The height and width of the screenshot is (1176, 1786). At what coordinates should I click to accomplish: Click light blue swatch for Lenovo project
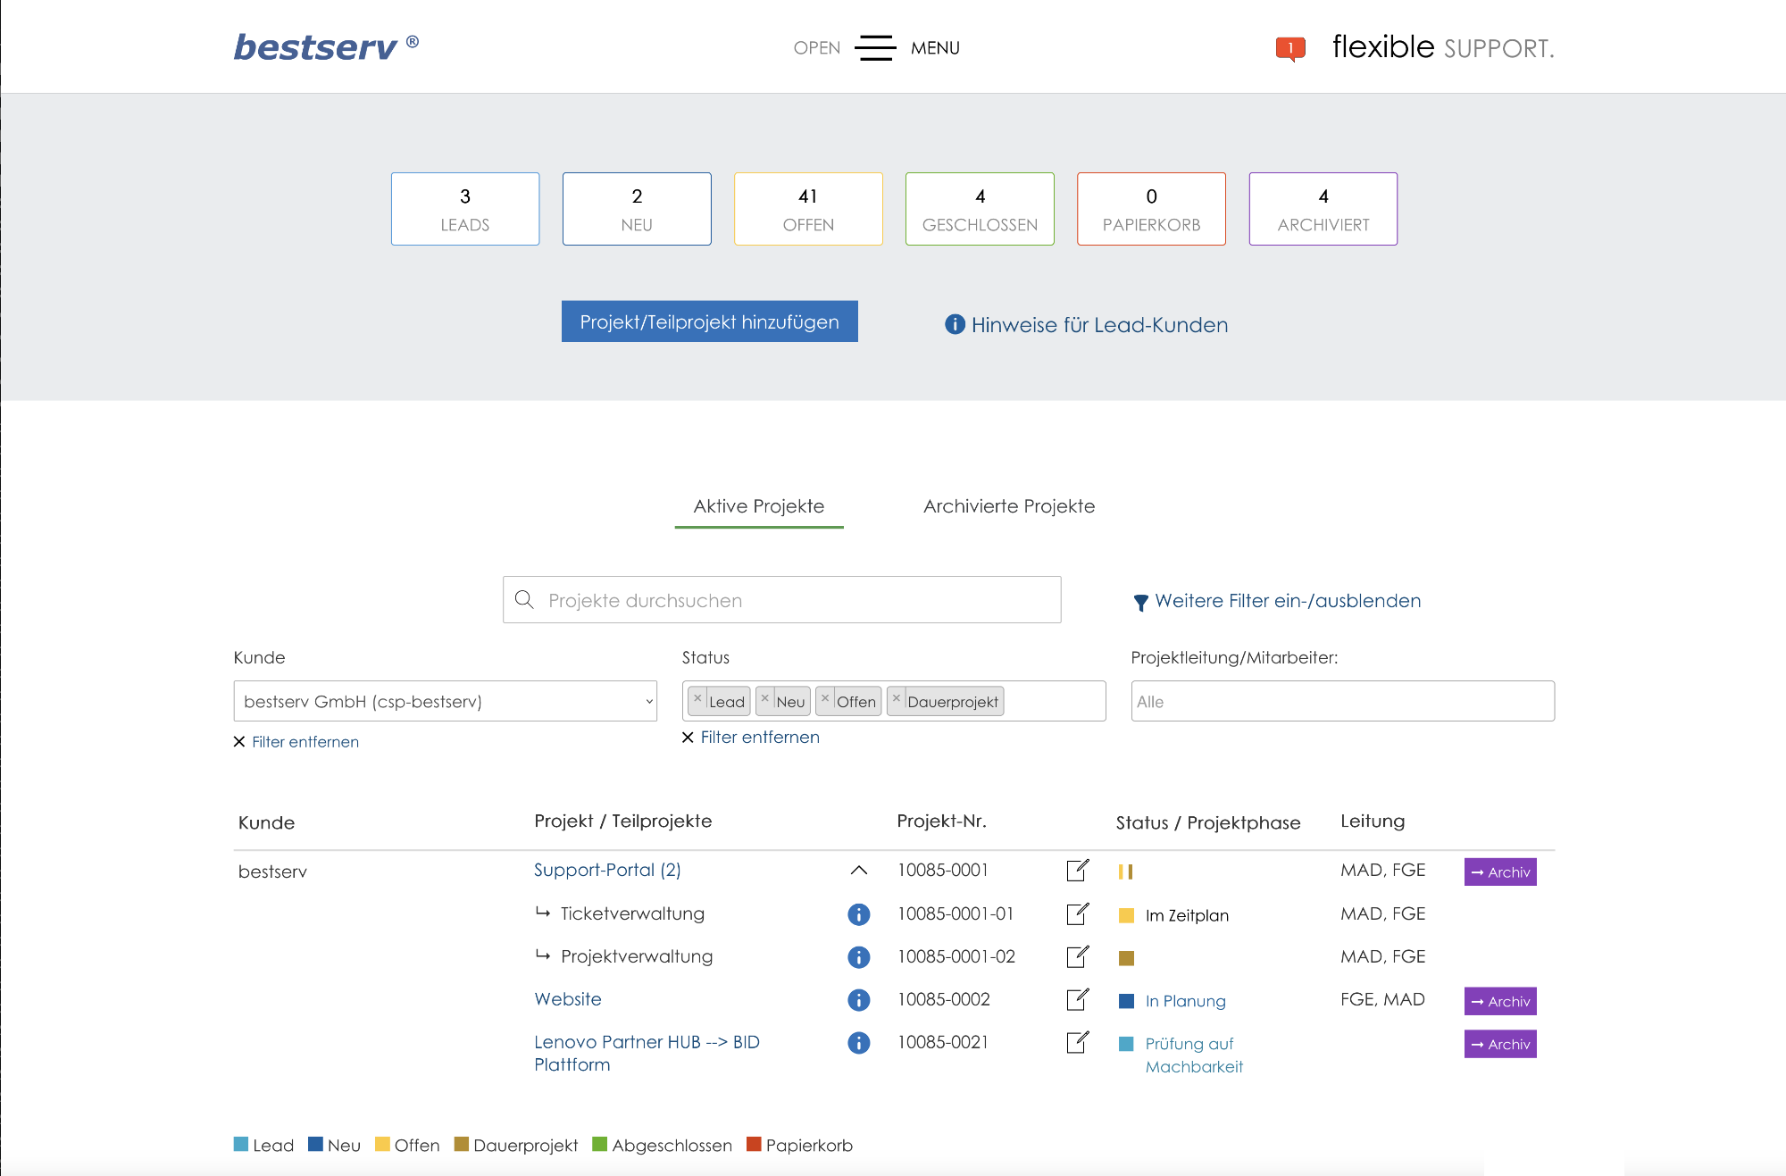click(1126, 1044)
